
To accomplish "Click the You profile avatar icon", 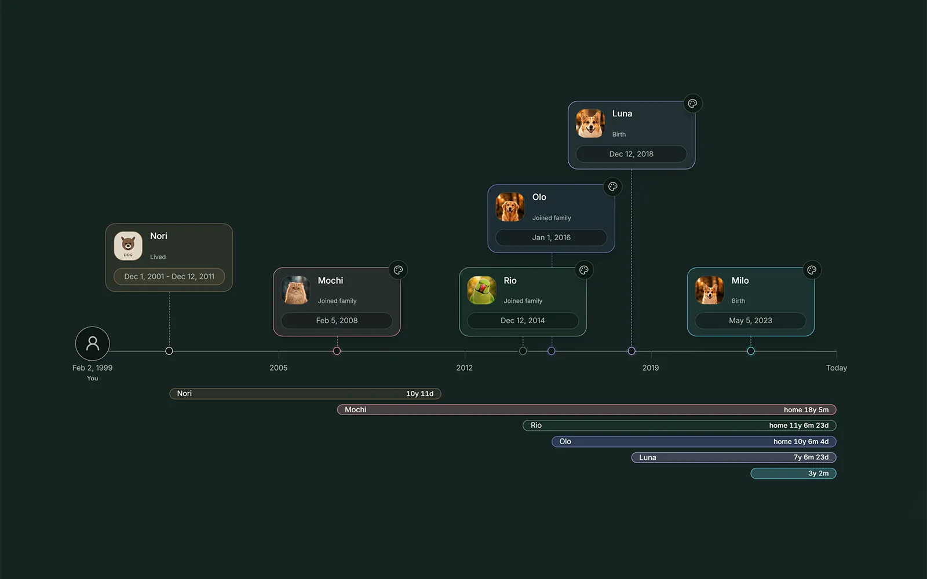I will click(x=93, y=344).
